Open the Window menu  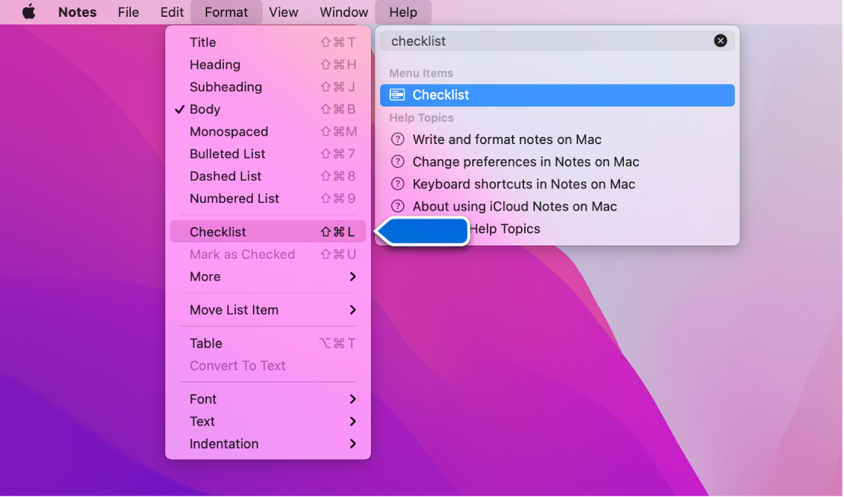[x=343, y=11]
